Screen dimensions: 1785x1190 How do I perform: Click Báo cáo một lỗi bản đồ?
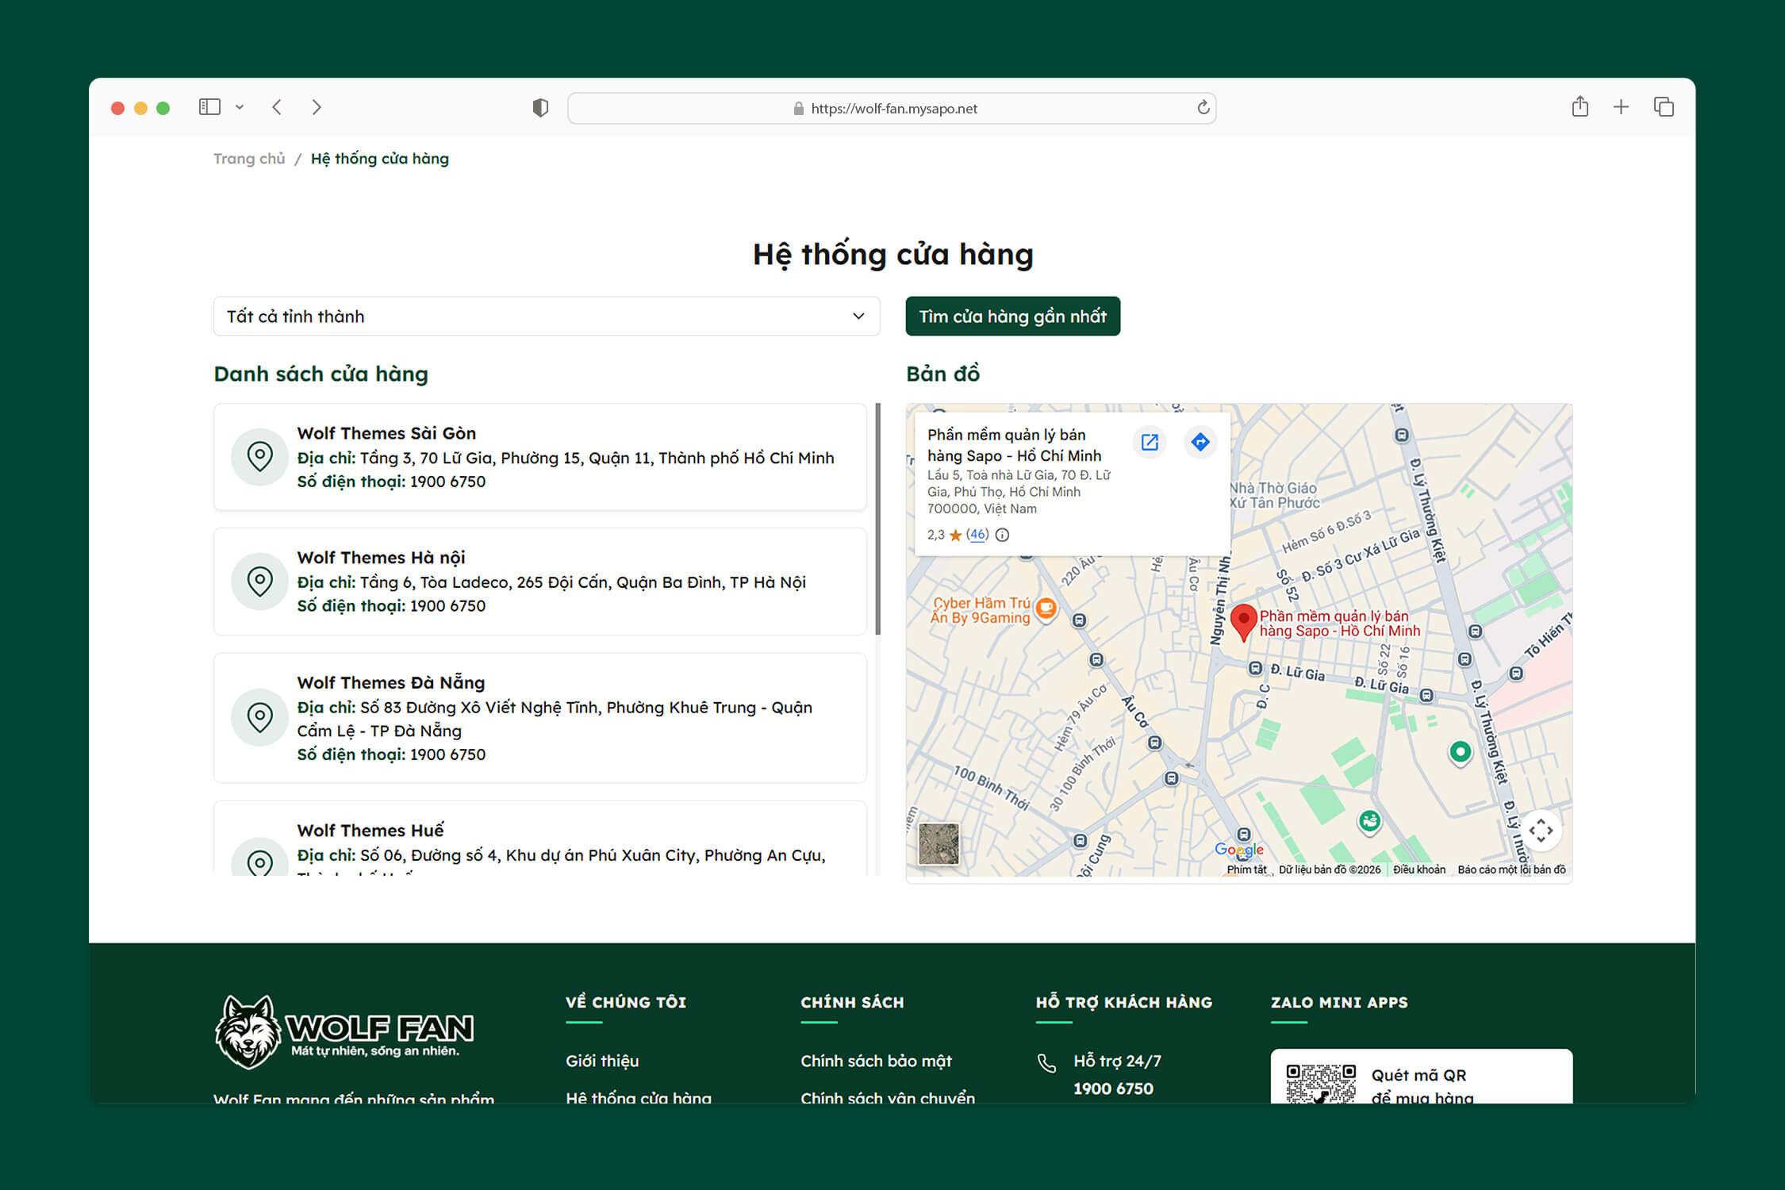point(1511,869)
